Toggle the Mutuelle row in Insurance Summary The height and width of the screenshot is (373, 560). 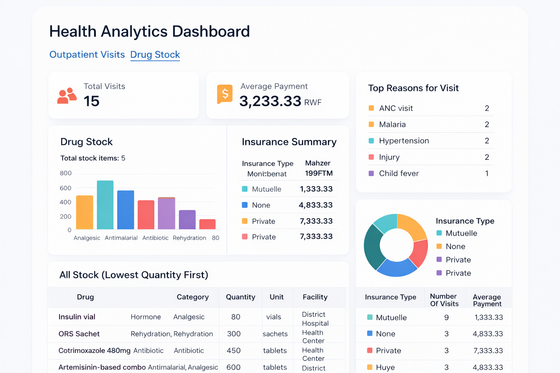pyautogui.click(x=288, y=189)
